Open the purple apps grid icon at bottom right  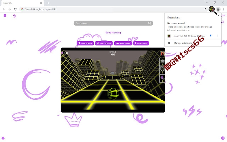(223, 138)
